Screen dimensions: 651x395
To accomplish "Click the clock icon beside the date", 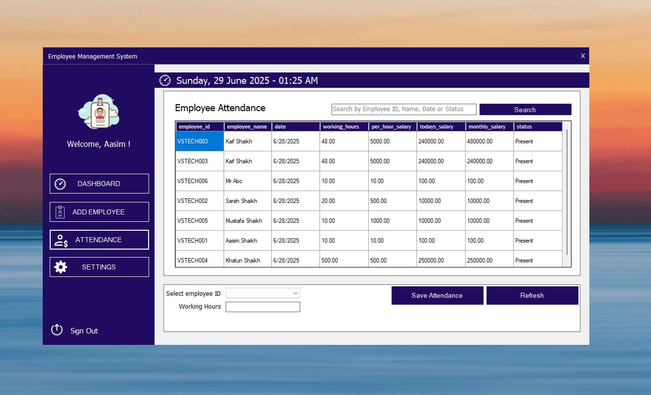I will coord(164,80).
